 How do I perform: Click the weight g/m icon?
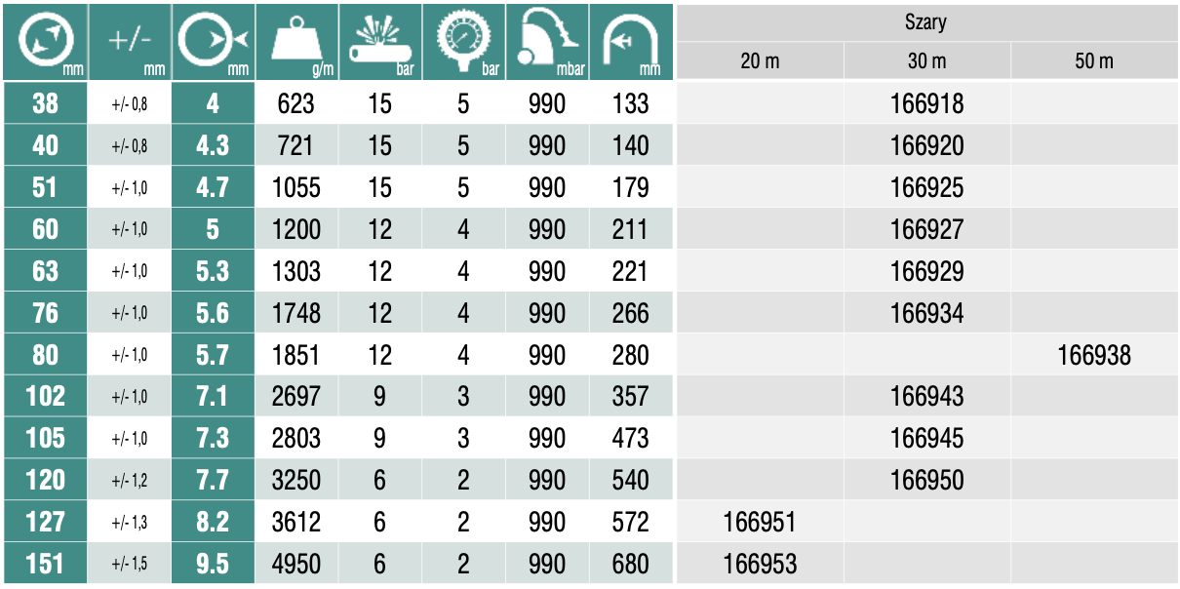(296, 41)
